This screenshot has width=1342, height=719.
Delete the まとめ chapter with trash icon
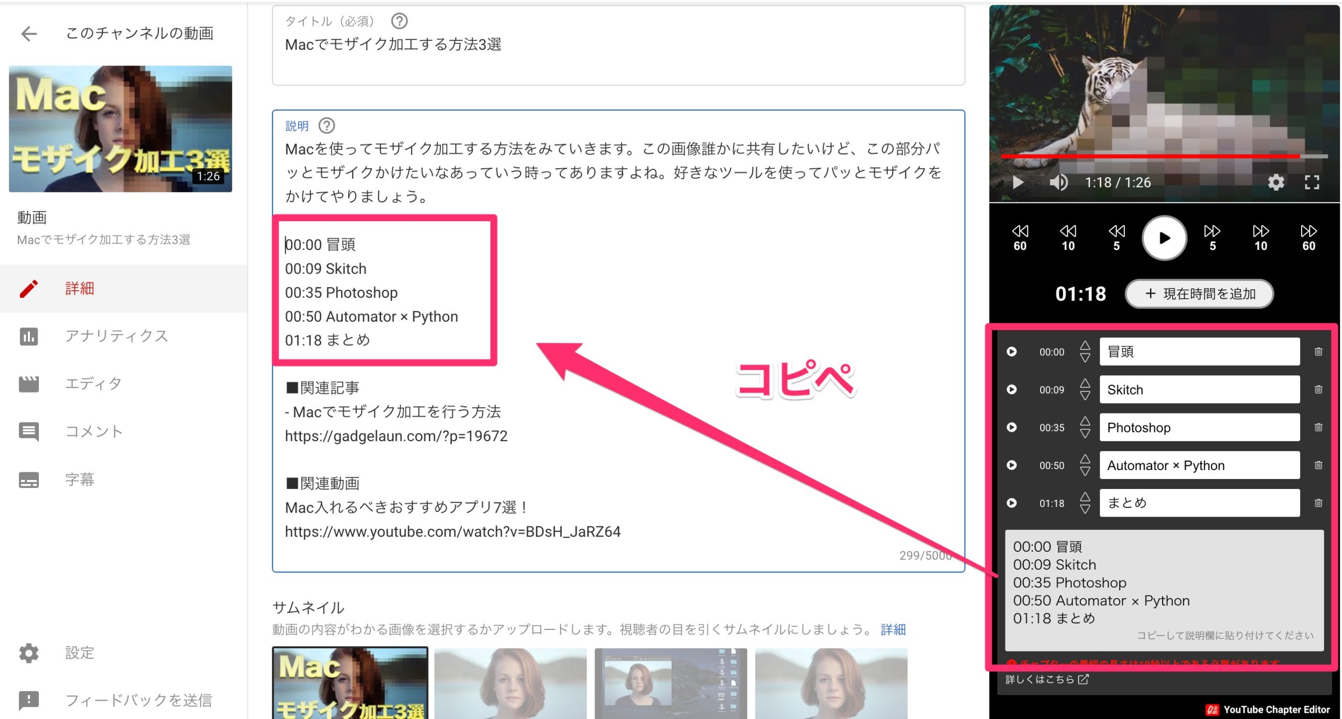tap(1318, 503)
